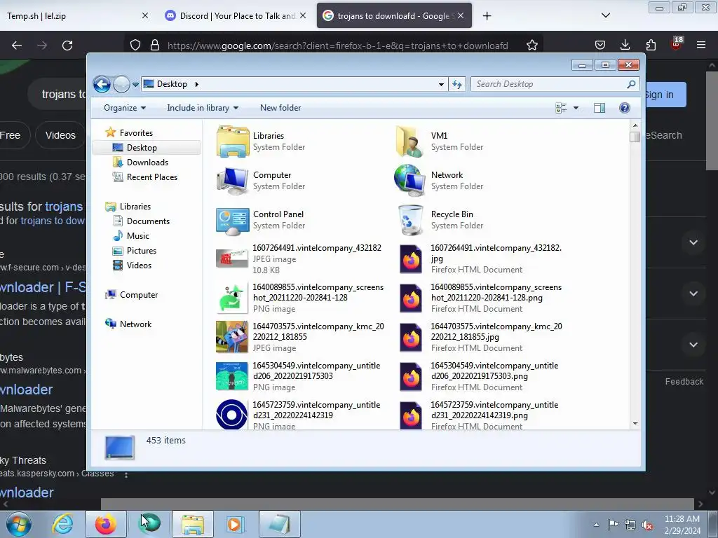Click the Firefox reload page button
718x538 pixels.
click(x=67, y=46)
